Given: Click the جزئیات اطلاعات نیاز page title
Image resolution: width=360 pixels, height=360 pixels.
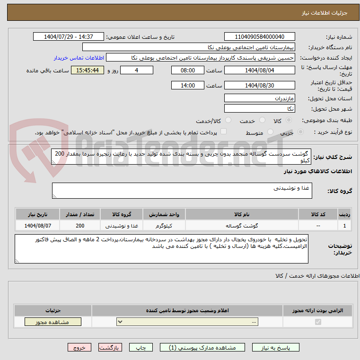Looking at the screenshot, I should pyautogui.click(x=325, y=13).
